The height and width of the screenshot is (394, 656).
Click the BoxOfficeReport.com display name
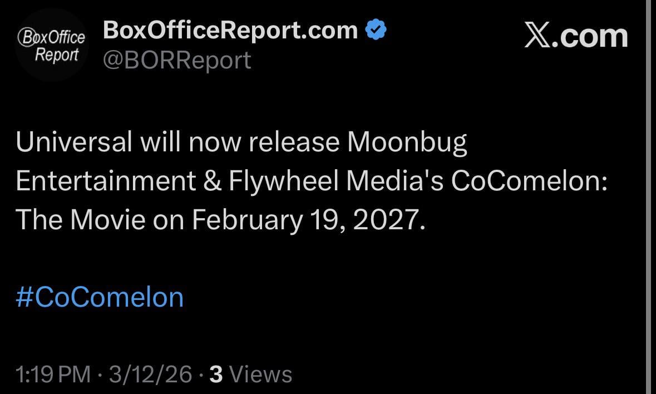(x=230, y=30)
